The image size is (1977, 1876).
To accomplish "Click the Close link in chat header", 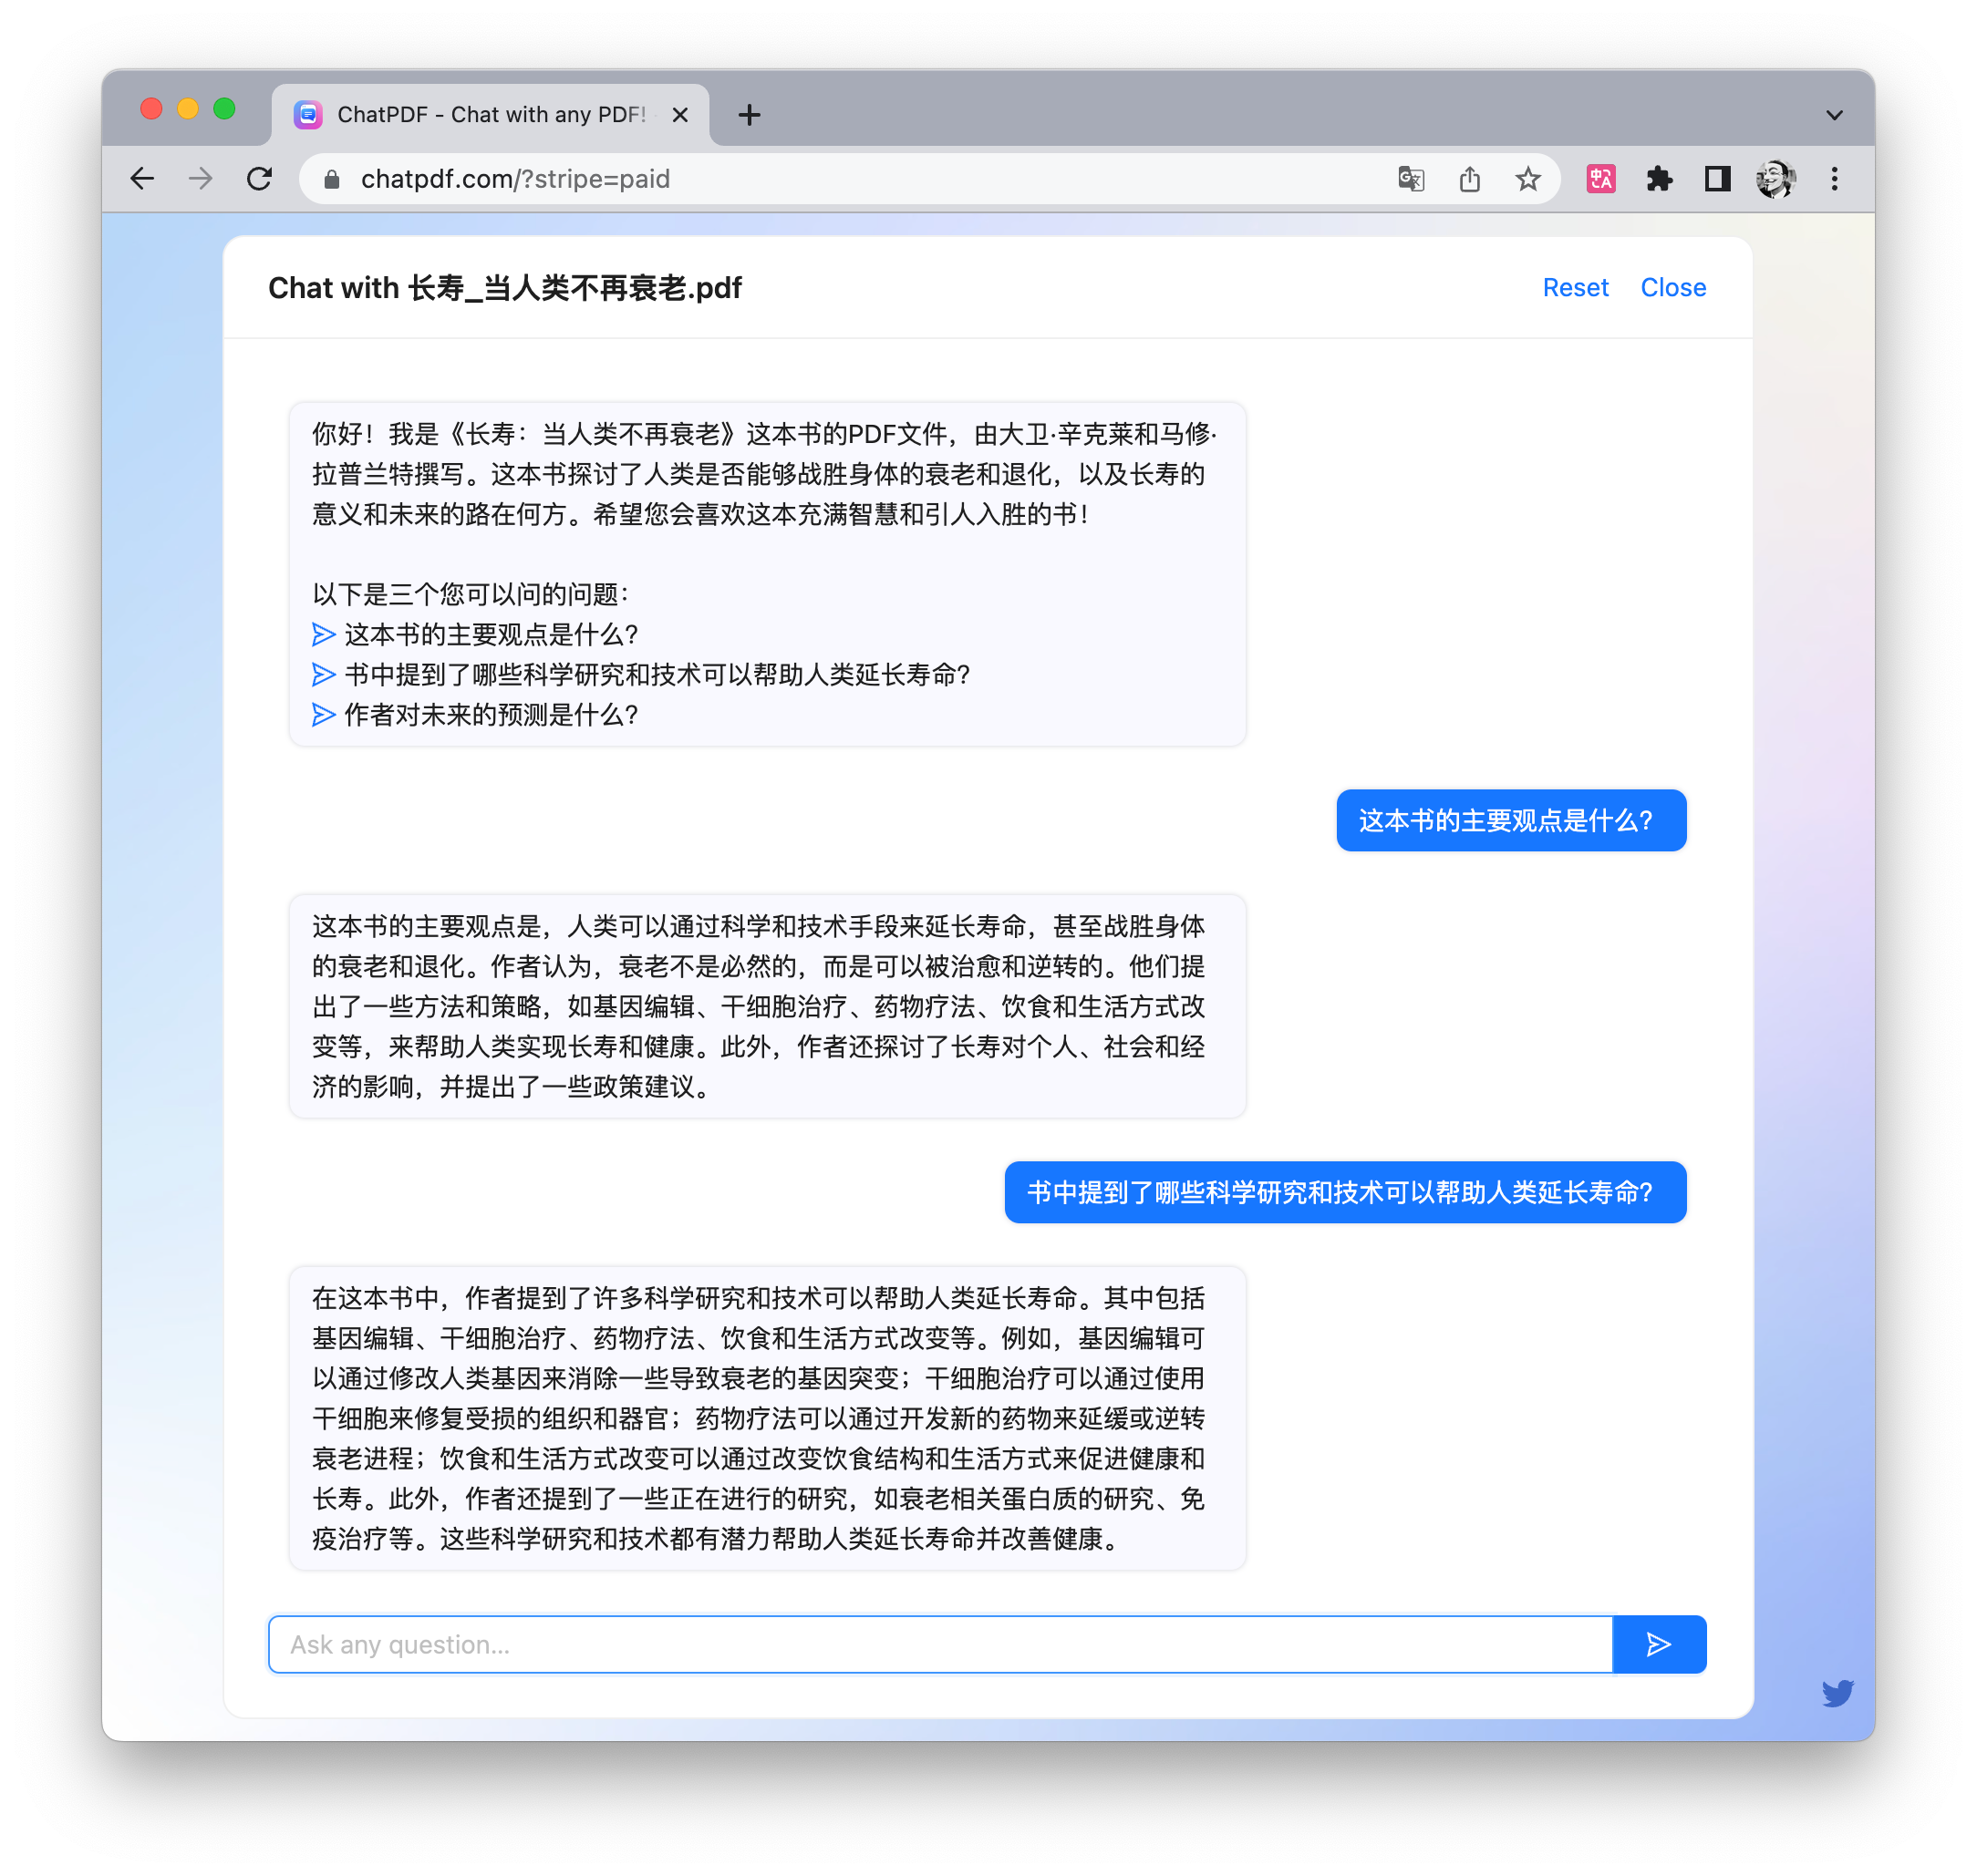I will point(1672,288).
